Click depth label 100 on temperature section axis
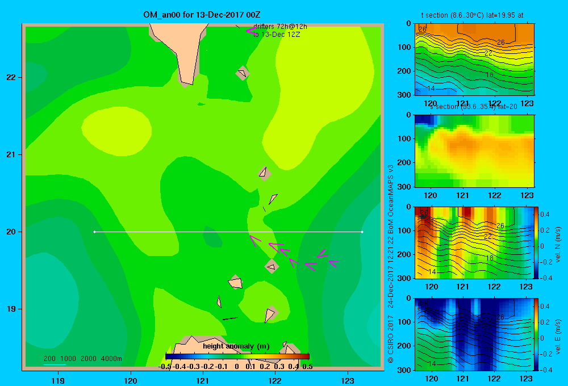 (x=404, y=47)
